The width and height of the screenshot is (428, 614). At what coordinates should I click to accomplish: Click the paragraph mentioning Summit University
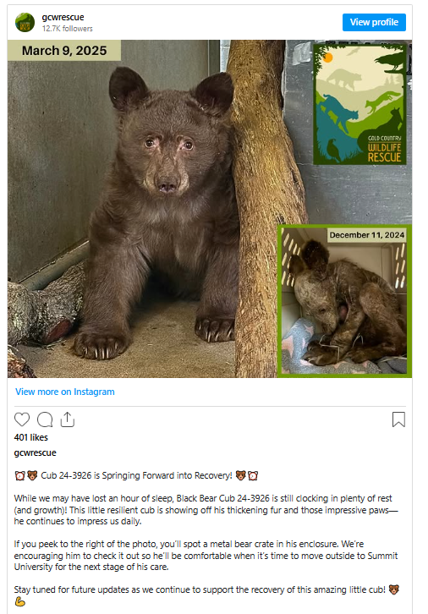click(x=206, y=556)
